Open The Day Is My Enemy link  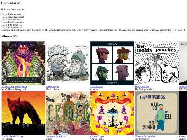click(12, 136)
